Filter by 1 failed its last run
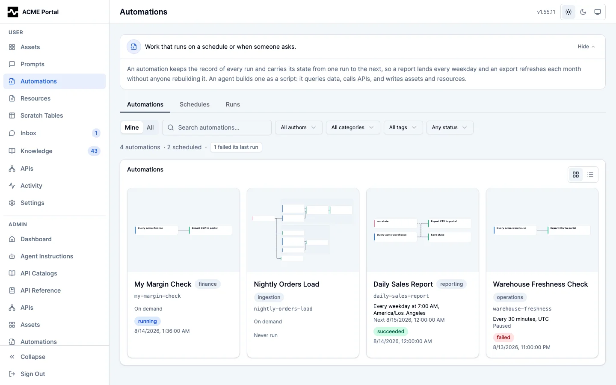 [236, 147]
